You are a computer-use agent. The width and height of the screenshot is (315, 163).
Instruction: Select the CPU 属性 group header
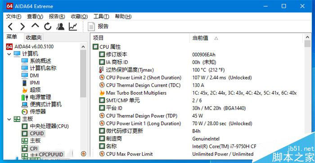click(x=107, y=47)
